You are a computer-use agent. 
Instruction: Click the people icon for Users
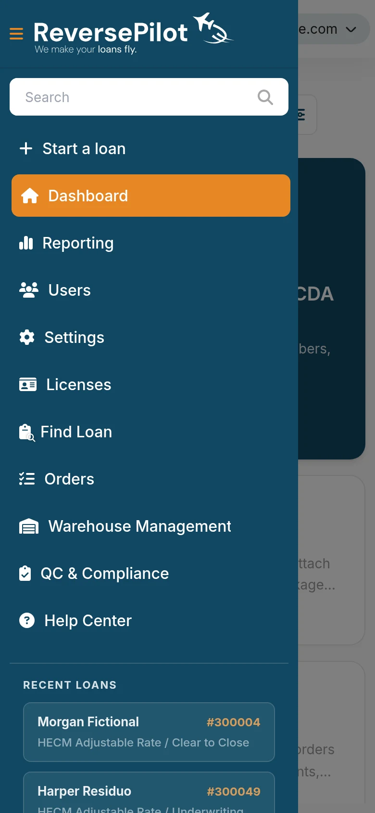click(29, 290)
